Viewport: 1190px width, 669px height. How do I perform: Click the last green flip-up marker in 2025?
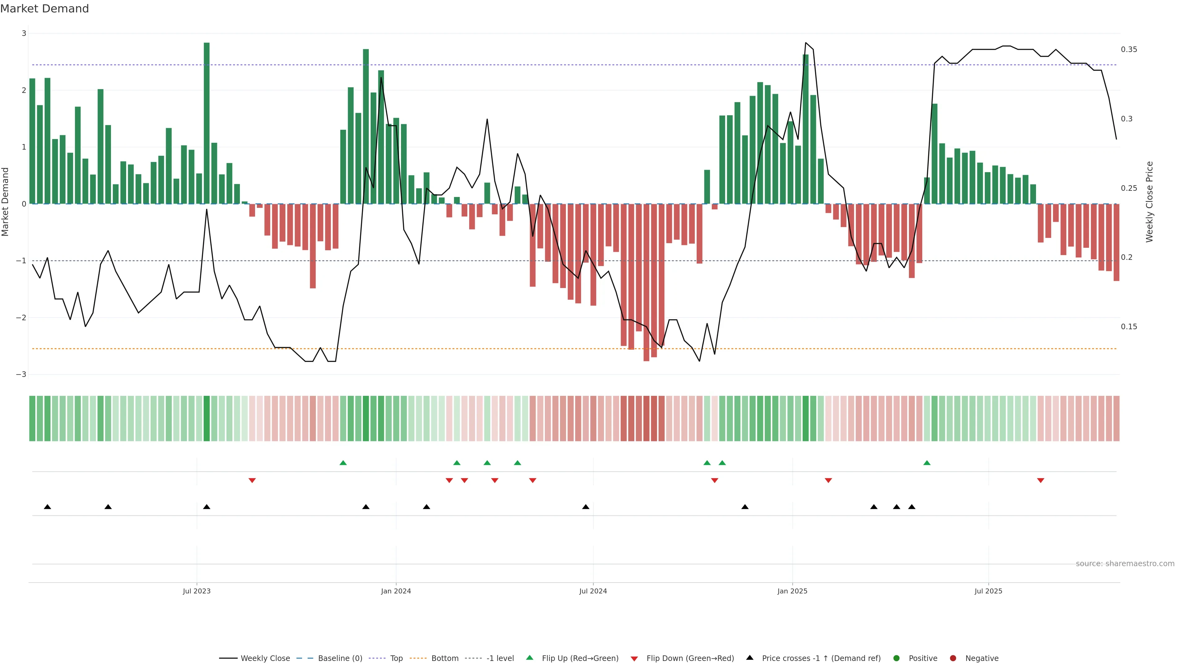click(927, 463)
